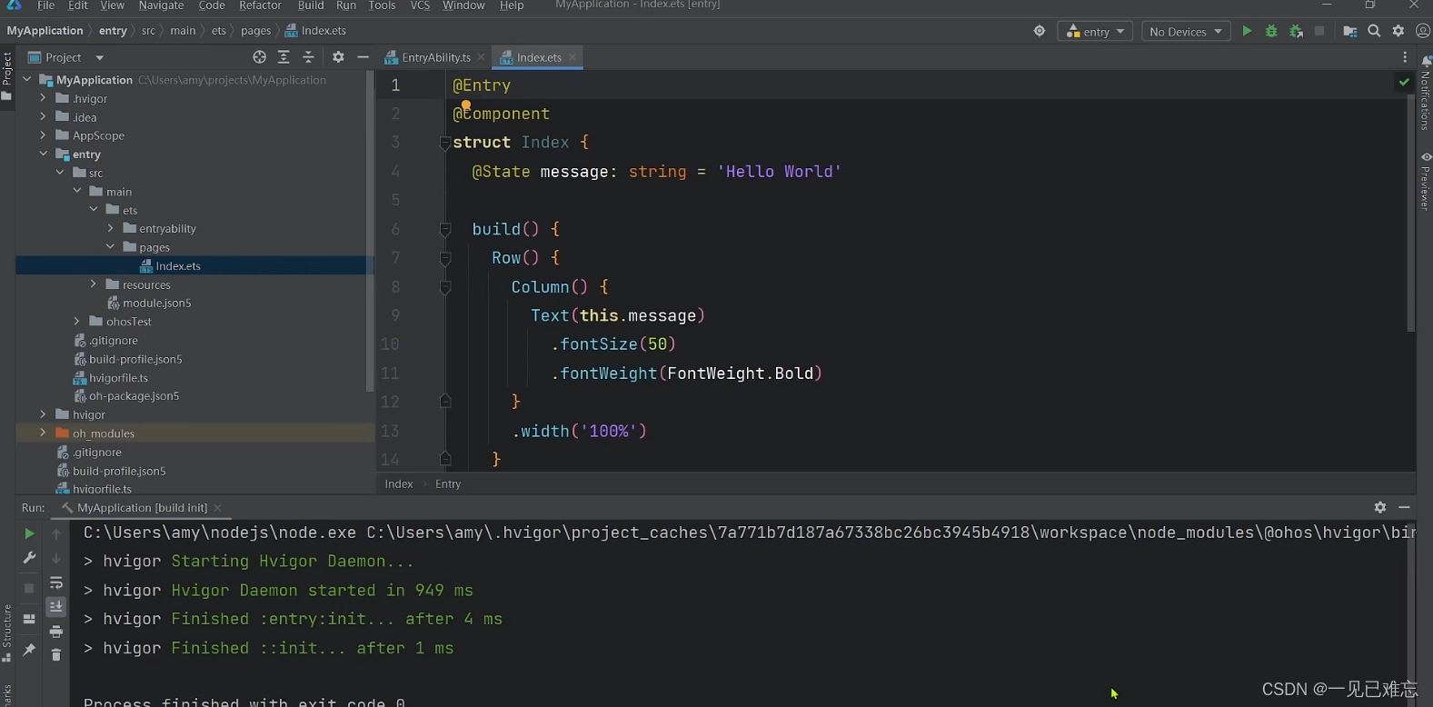
Task: Select the MyApplication [build init] run tab
Action: pos(141,507)
